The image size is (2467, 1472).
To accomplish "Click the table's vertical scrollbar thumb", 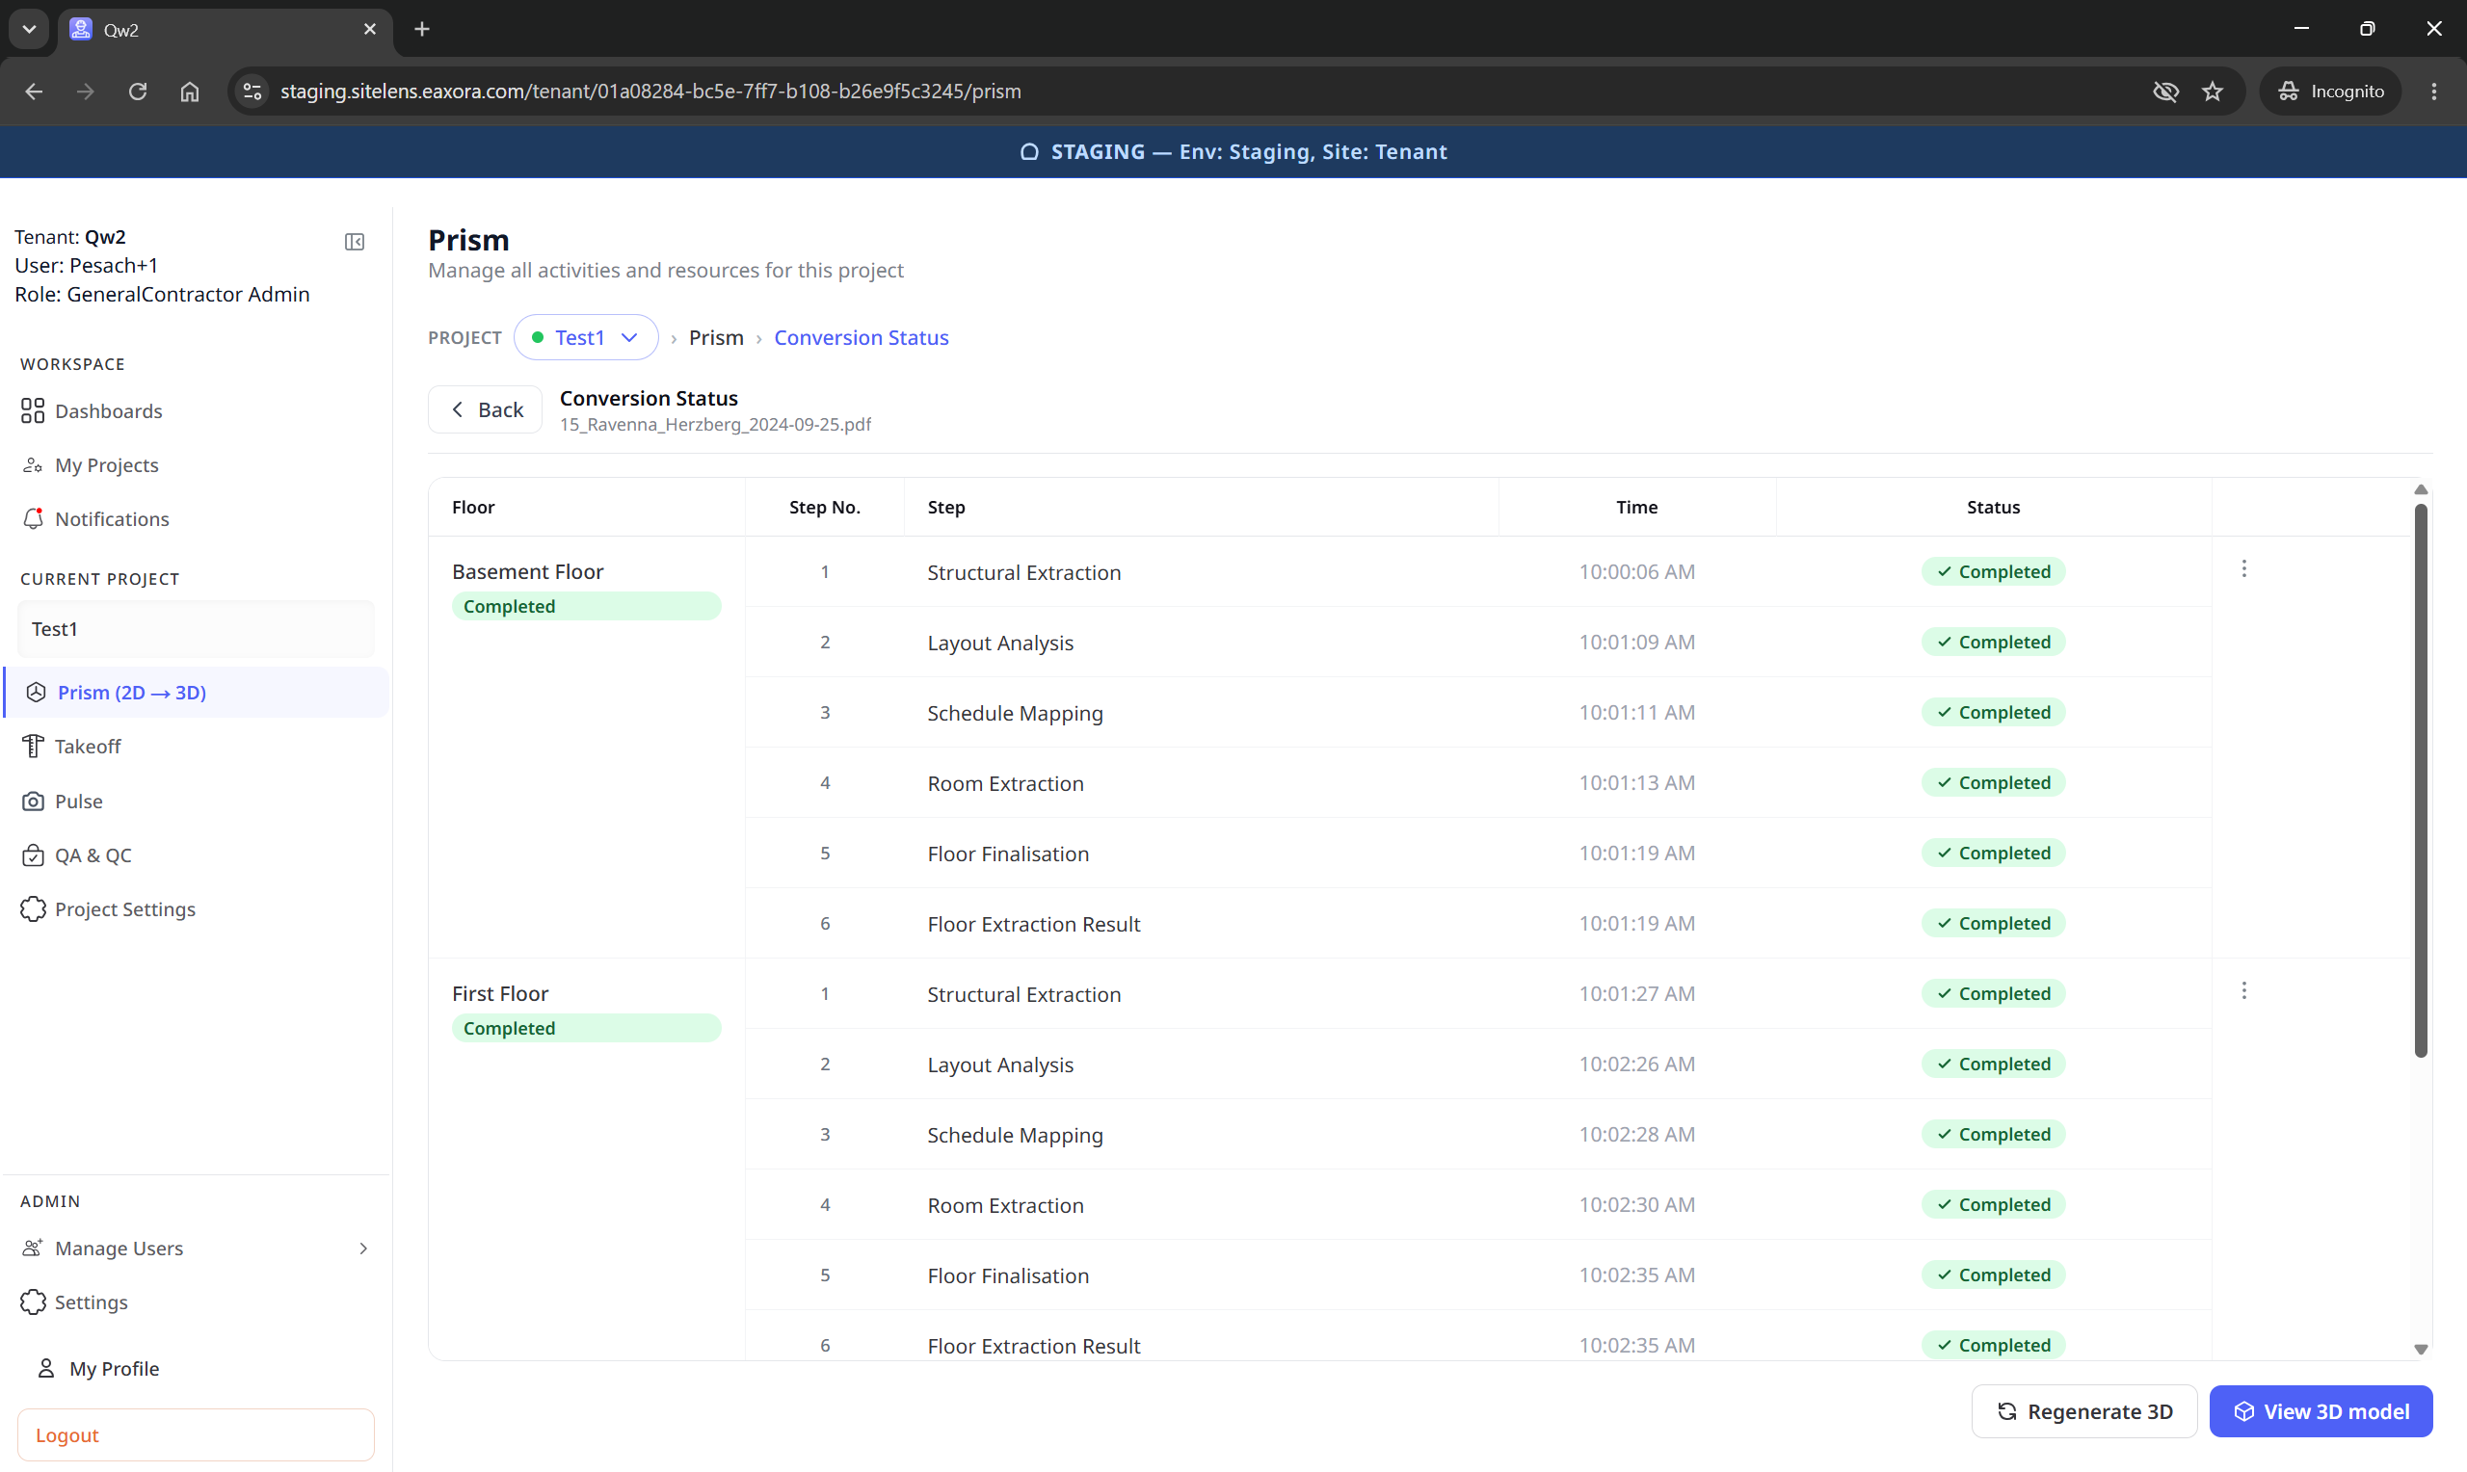I will click(2421, 780).
